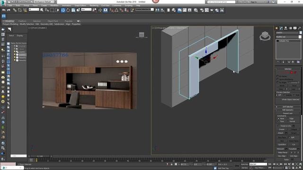Switch to the Create command panel tab

(x=276, y=28)
